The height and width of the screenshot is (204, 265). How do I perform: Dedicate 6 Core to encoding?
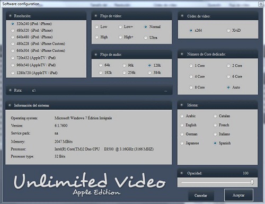(x=228, y=76)
